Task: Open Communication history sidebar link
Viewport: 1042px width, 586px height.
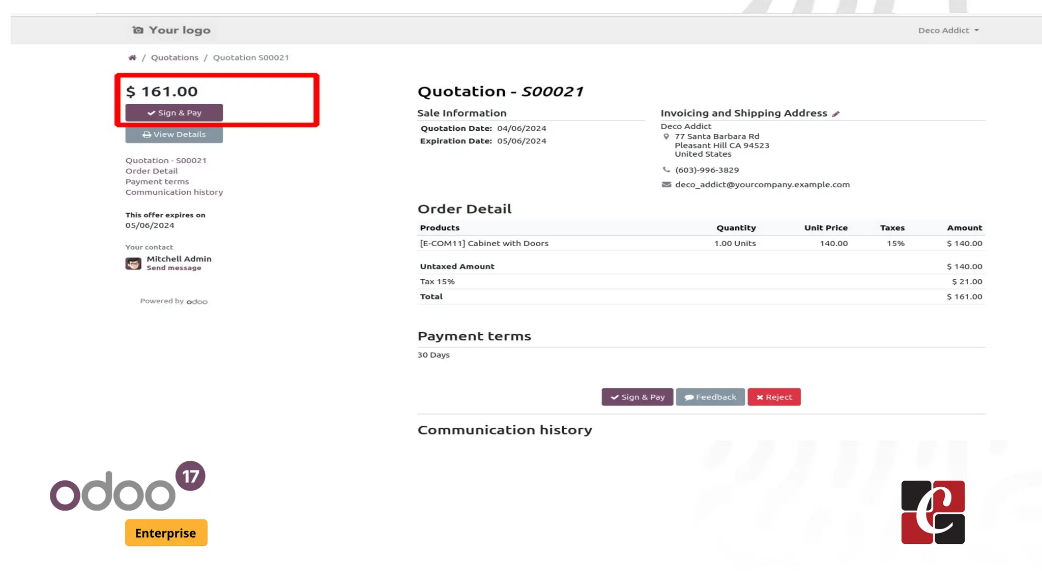Action: [174, 192]
